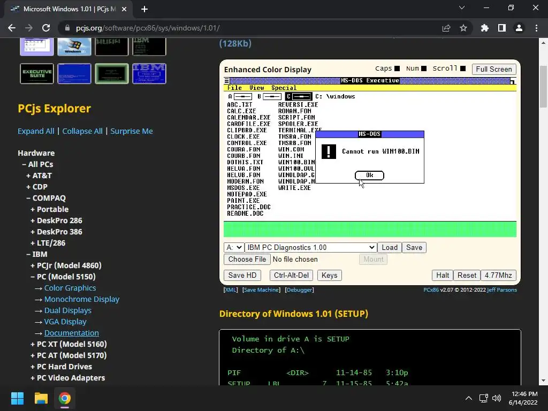Open Jeff Parsons link
Viewport: 548px width, 411px height.
tap(502, 290)
